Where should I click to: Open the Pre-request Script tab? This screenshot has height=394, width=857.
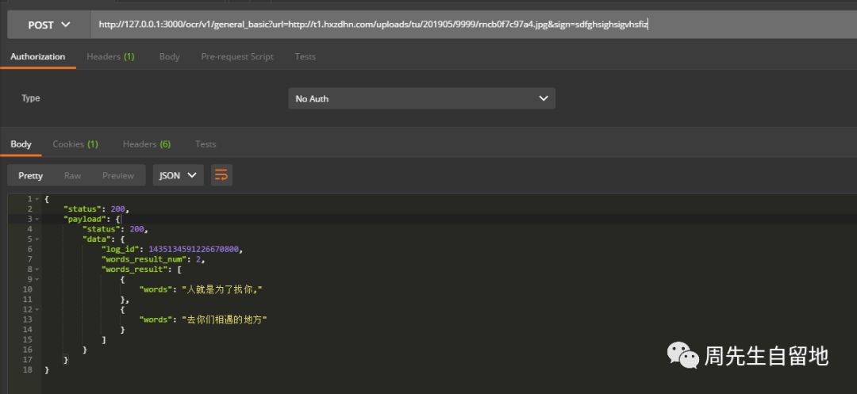[237, 57]
